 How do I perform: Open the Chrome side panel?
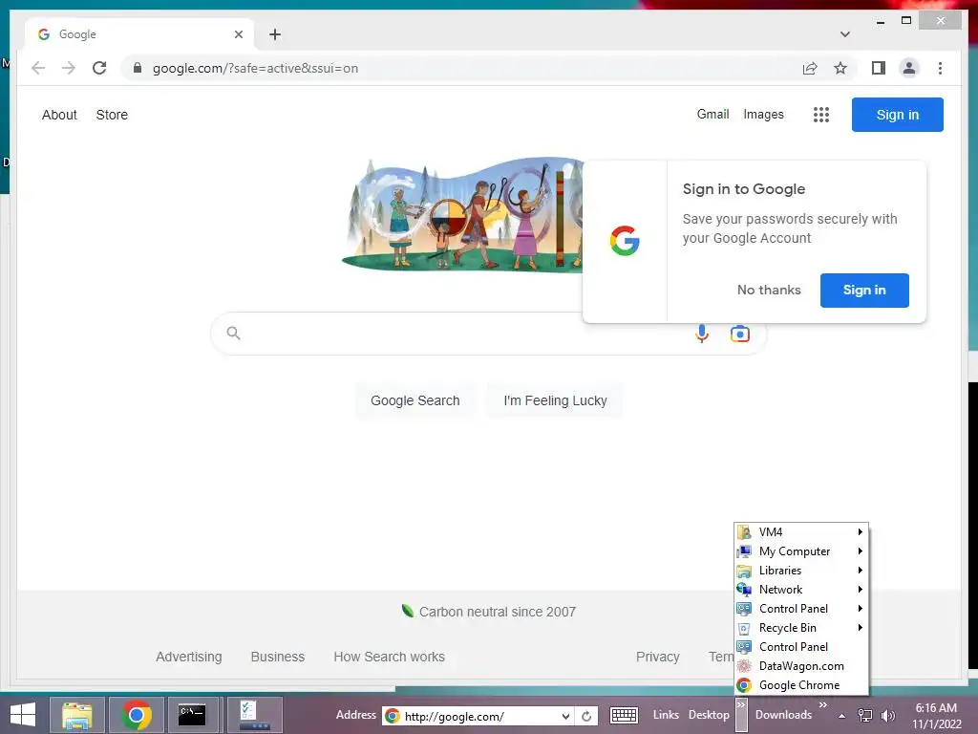pos(879,68)
